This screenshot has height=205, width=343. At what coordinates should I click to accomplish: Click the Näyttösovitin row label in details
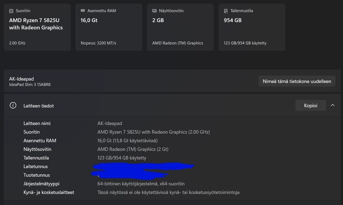pos(37,149)
